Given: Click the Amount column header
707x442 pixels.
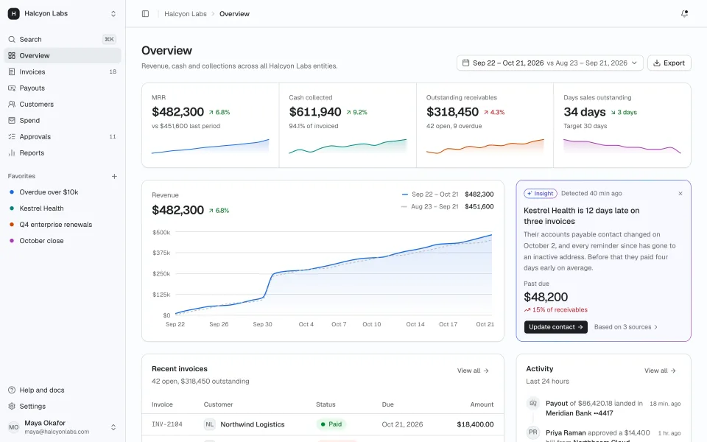Looking at the screenshot, I should (x=482, y=404).
